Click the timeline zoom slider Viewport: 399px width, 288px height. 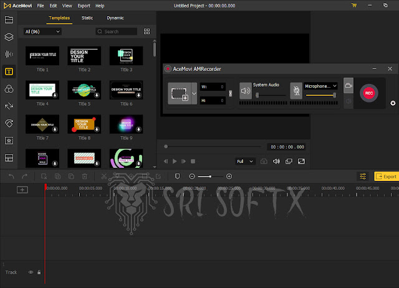[210, 176]
